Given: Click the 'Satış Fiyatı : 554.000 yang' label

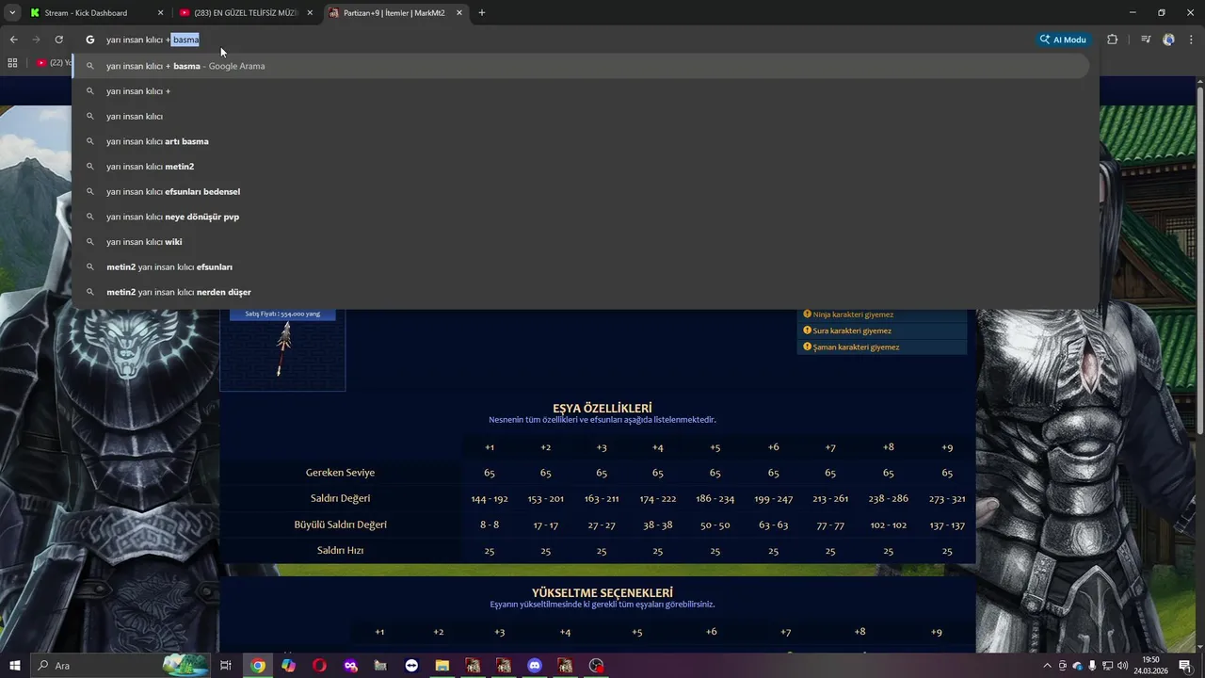Looking at the screenshot, I should (x=282, y=314).
